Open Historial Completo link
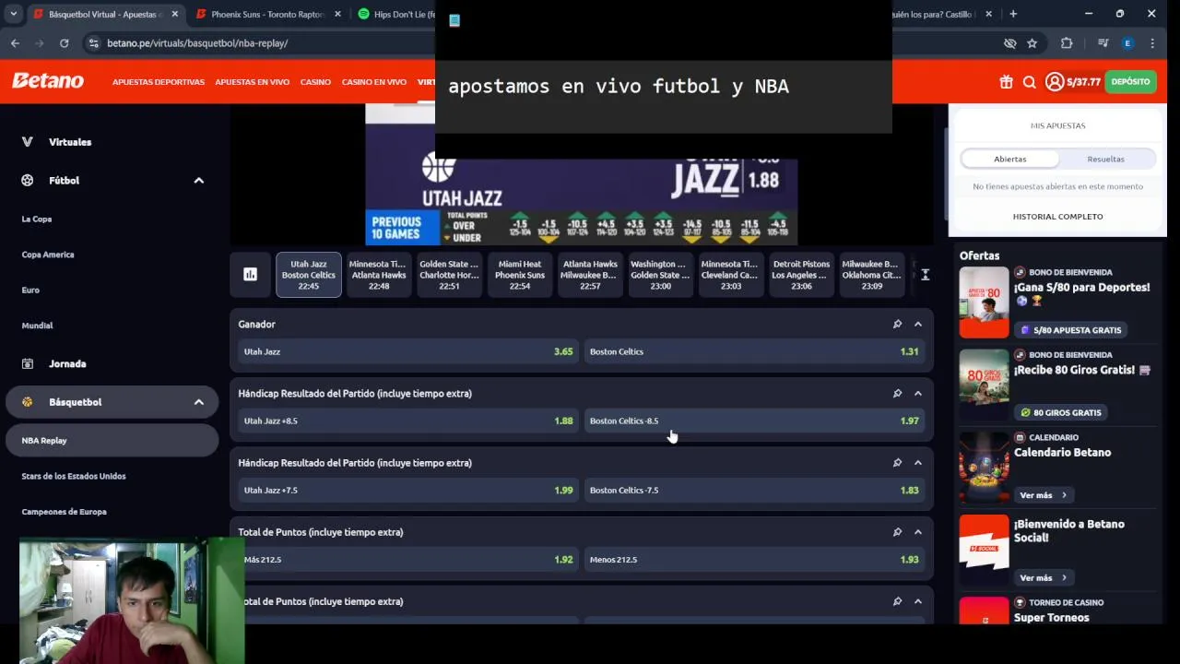This screenshot has height=664, width=1180. coord(1057,217)
